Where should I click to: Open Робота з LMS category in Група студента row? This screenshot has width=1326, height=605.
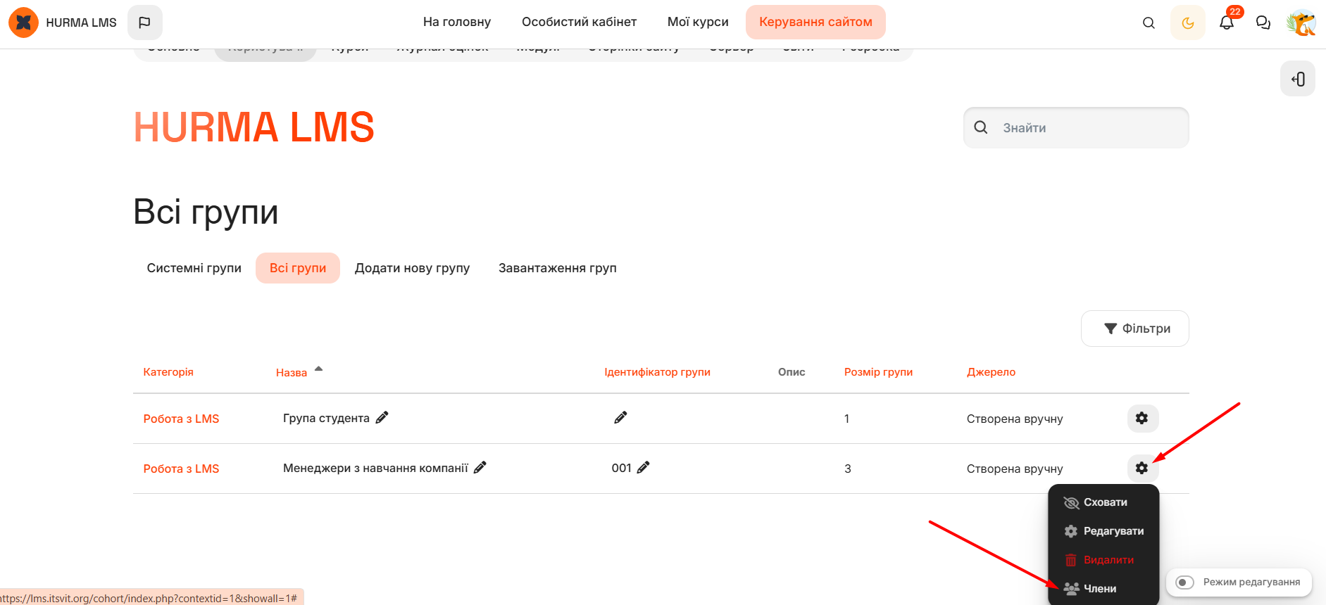point(181,419)
